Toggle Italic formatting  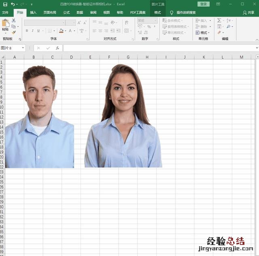pyautogui.click(x=32, y=31)
